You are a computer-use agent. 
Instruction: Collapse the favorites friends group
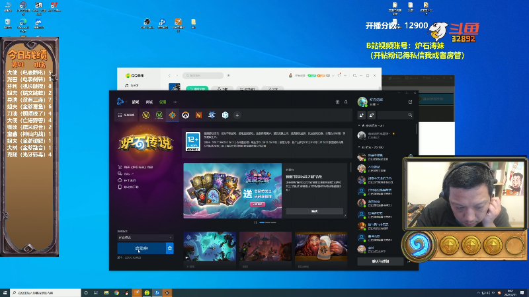click(x=371, y=125)
